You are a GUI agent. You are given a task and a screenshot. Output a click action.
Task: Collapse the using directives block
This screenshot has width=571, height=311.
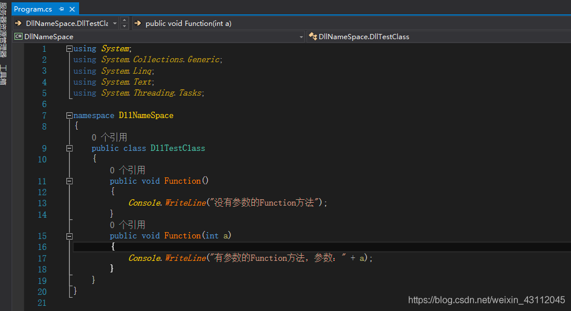pos(69,49)
